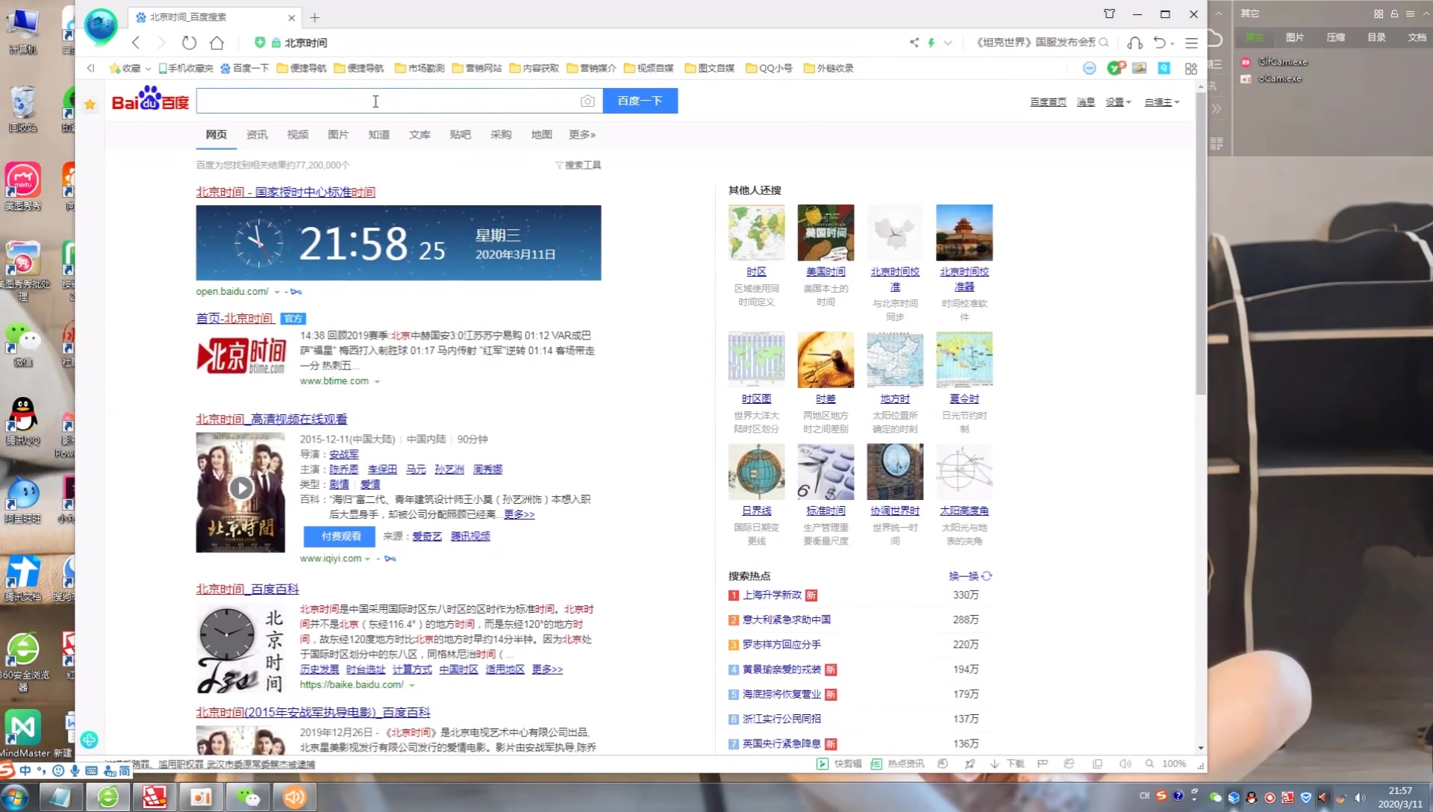Open a new browser tab
Image resolution: width=1433 pixels, height=812 pixels.
click(315, 17)
